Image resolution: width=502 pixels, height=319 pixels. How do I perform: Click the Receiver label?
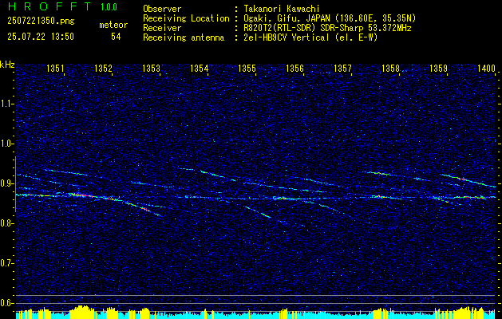(162, 28)
